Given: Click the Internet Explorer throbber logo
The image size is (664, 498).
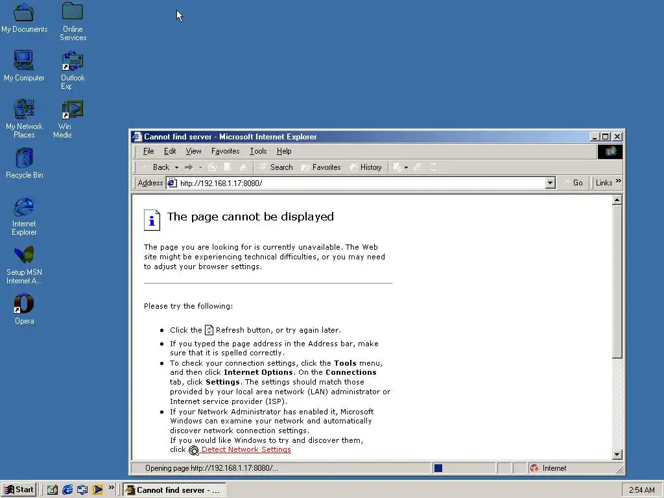Looking at the screenshot, I should [610, 151].
